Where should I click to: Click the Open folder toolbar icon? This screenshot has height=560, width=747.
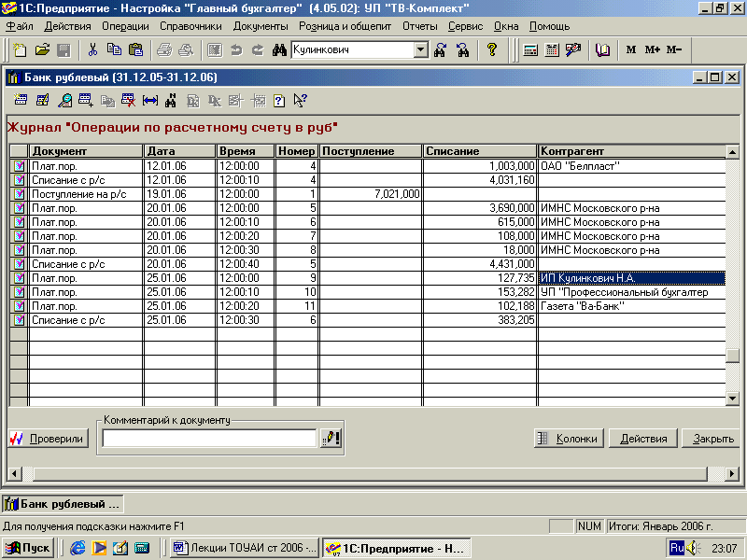[42, 49]
